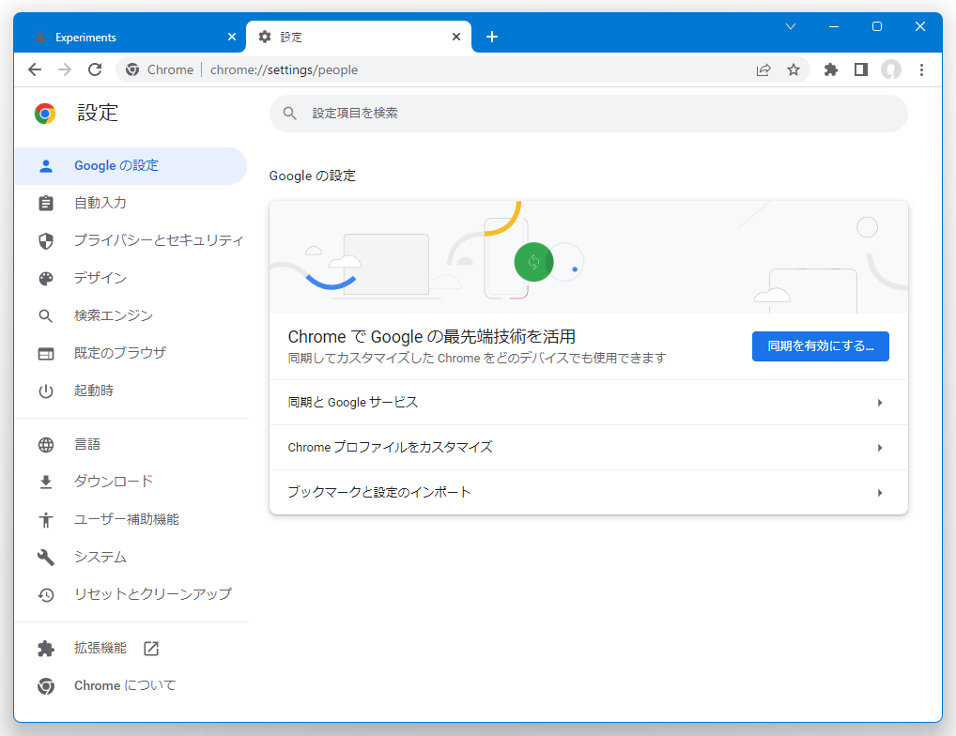Minimize the Chrome window

(x=834, y=26)
